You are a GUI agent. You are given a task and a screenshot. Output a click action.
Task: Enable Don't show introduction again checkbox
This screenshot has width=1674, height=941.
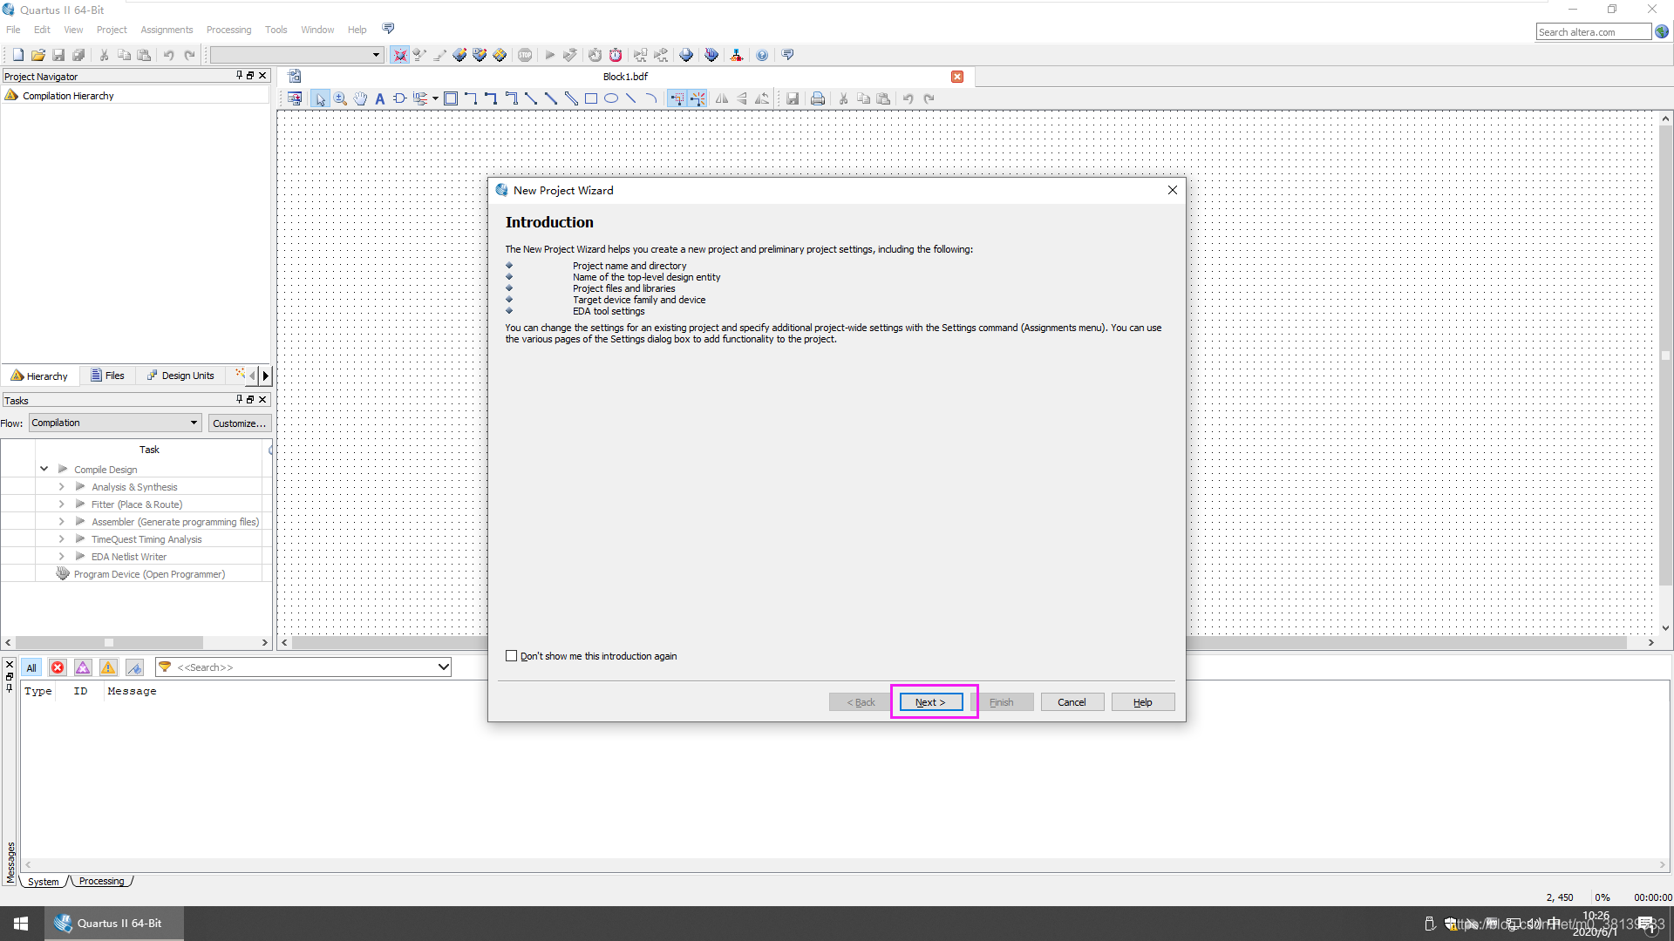(x=512, y=656)
